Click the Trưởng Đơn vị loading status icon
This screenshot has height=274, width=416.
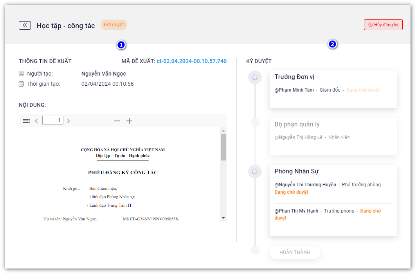(x=255, y=77)
